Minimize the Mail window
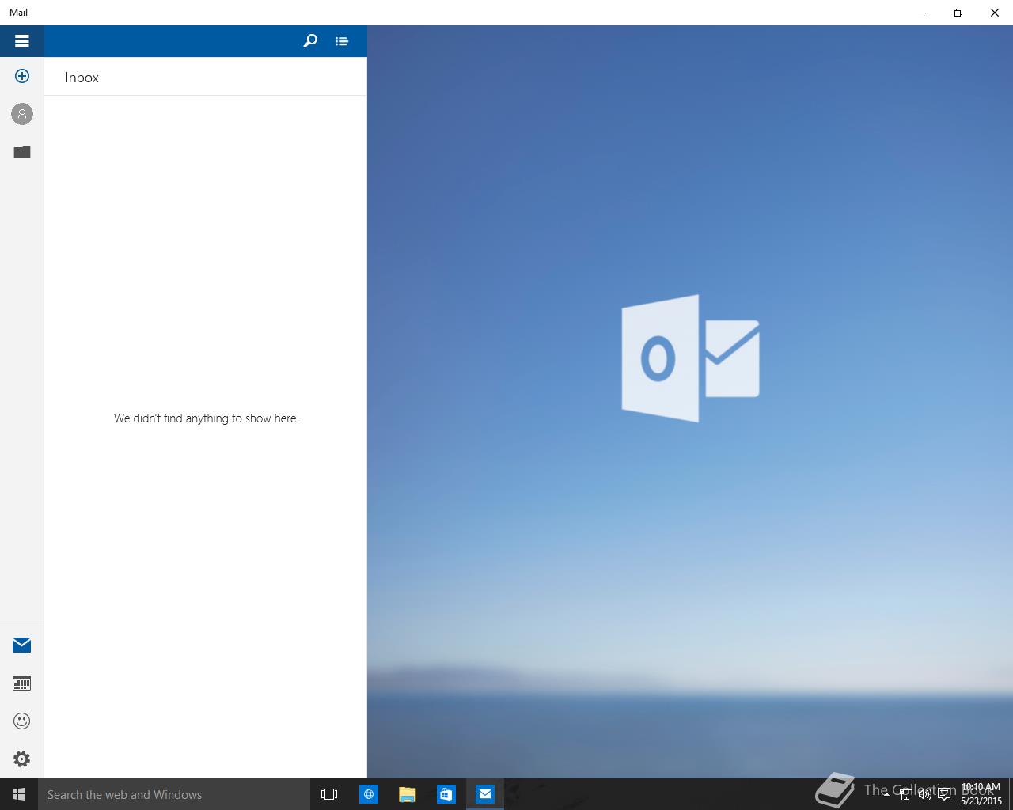This screenshot has height=810, width=1013. coord(922,13)
